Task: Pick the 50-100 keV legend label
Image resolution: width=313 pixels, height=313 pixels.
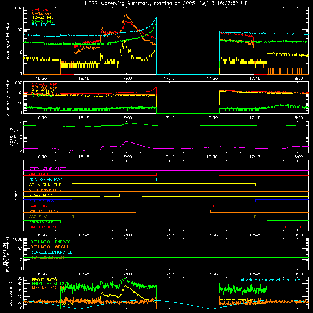Action: 44,25
